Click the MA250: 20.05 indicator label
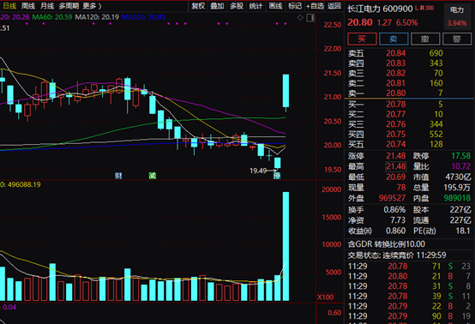The image size is (475, 324). (143, 17)
